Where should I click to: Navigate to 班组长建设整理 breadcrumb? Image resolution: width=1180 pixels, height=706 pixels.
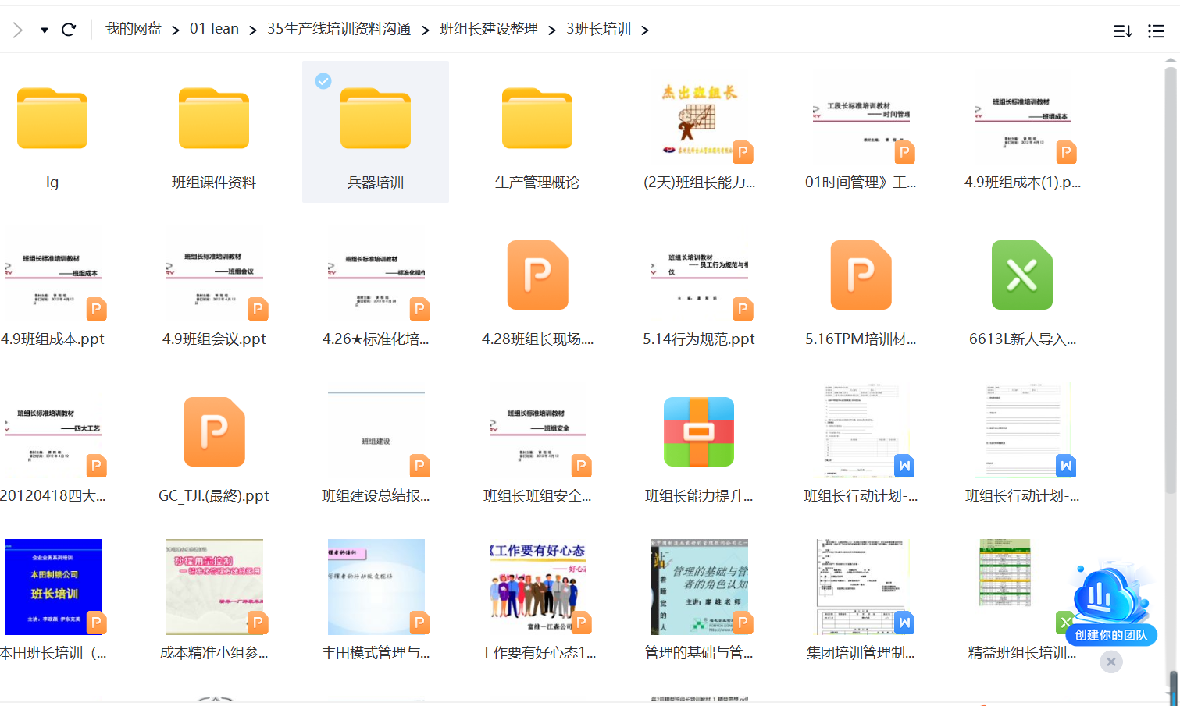click(488, 29)
